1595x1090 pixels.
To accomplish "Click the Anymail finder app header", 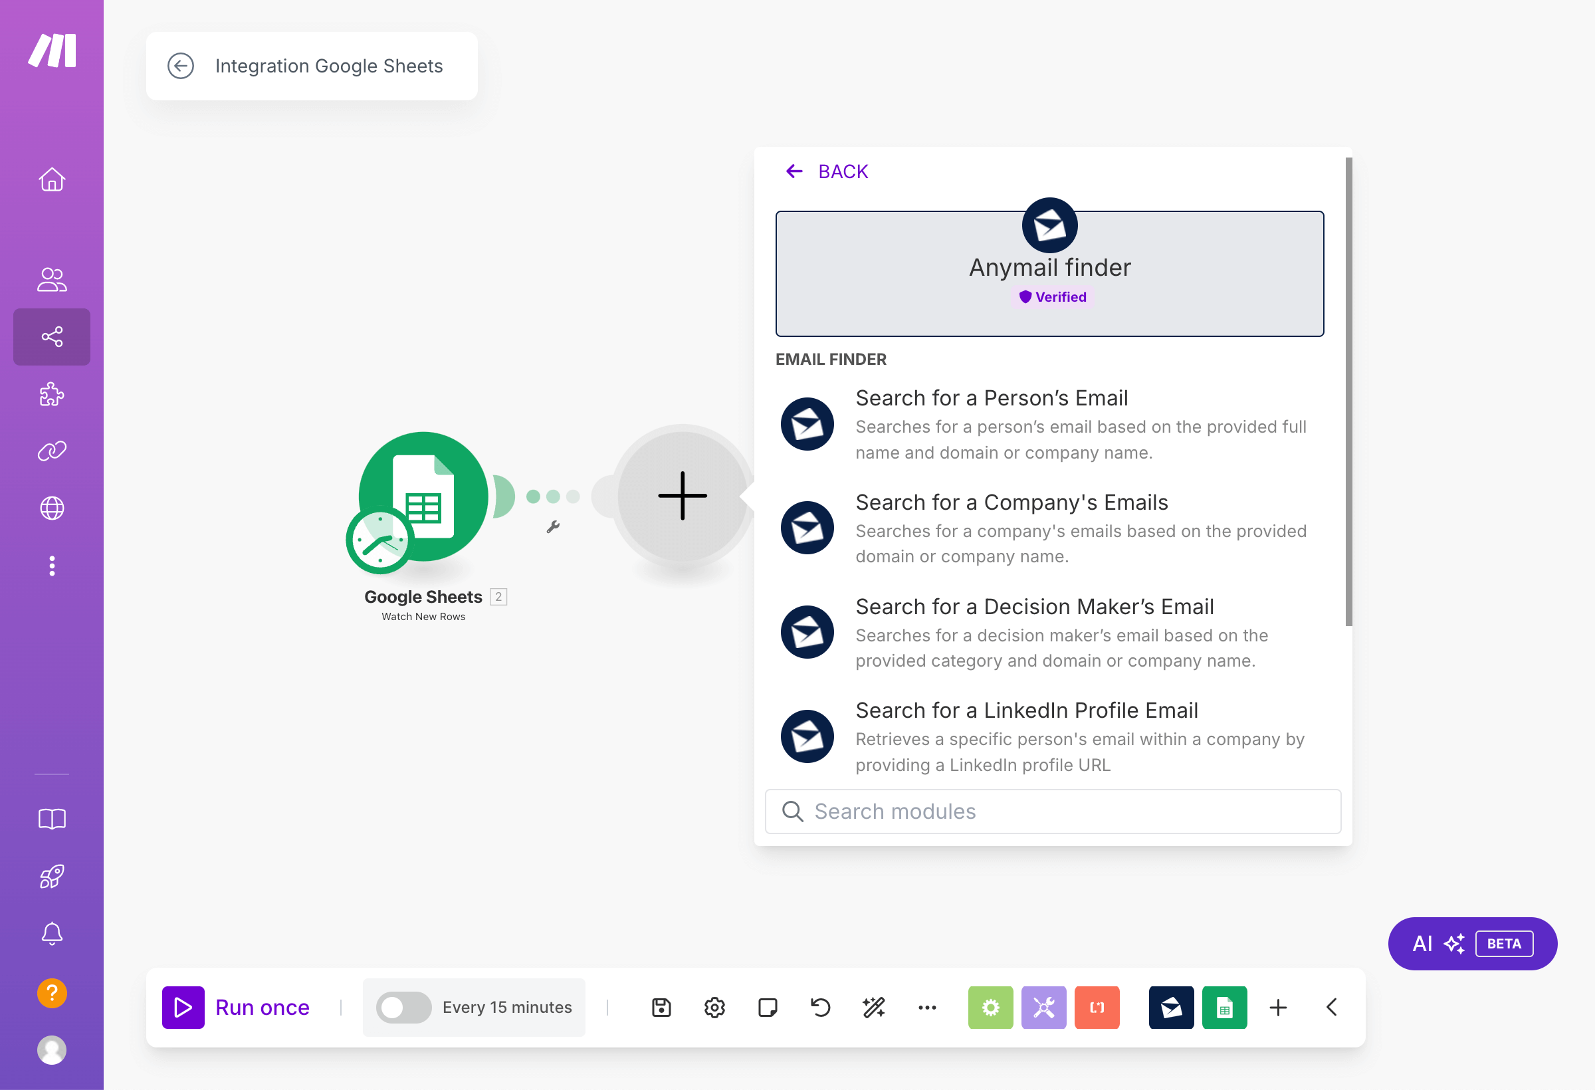I will coord(1049,273).
